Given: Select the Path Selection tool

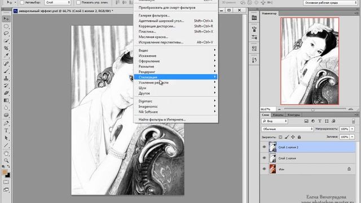Looking at the screenshot, I should coord(6,138).
